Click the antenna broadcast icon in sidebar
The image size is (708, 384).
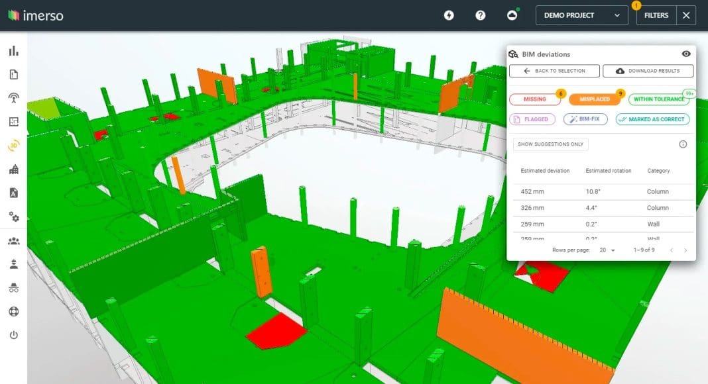(x=13, y=99)
